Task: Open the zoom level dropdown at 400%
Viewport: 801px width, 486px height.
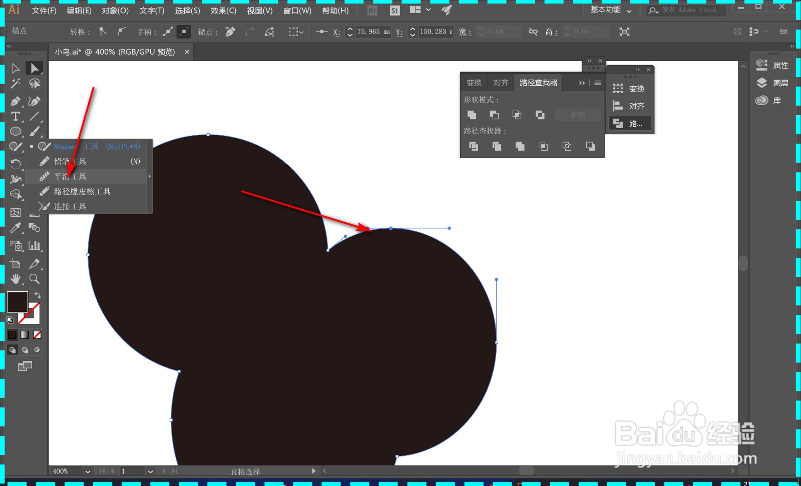Action: (x=88, y=471)
